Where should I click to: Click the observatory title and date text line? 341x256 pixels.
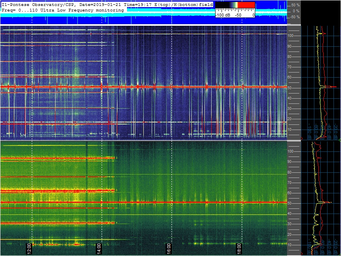[x=107, y=5]
